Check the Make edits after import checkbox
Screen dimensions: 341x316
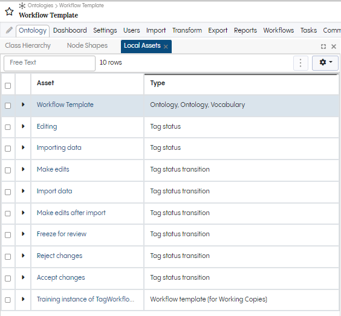[8, 213]
